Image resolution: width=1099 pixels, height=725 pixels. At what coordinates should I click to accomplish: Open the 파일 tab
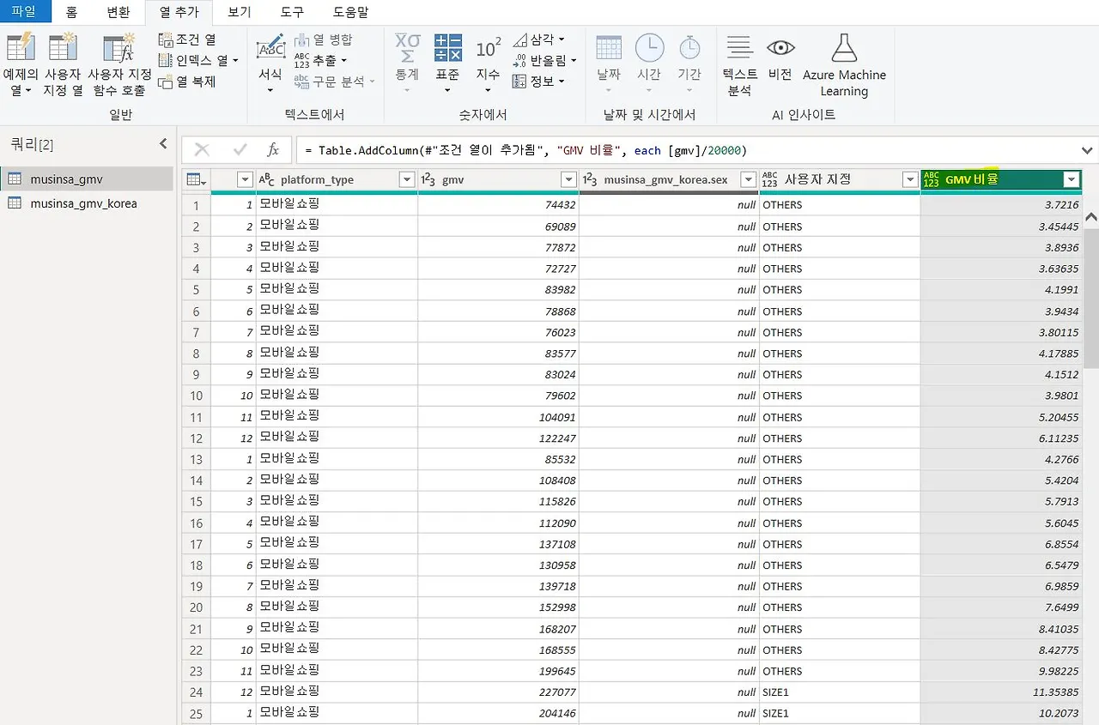[x=25, y=12]
